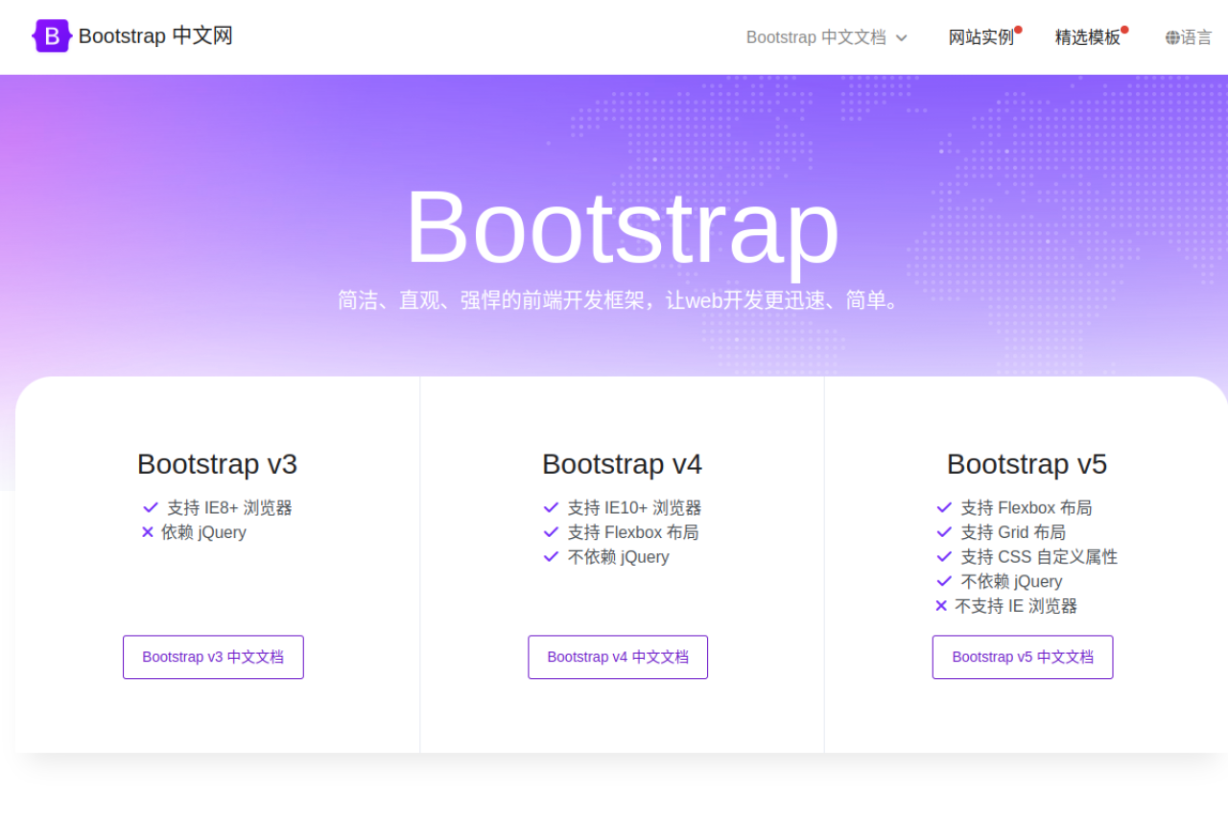Click the Bootstrap v5 card heading
The width and height of the screenshot is (1228, 818).
coord(1027,464)
